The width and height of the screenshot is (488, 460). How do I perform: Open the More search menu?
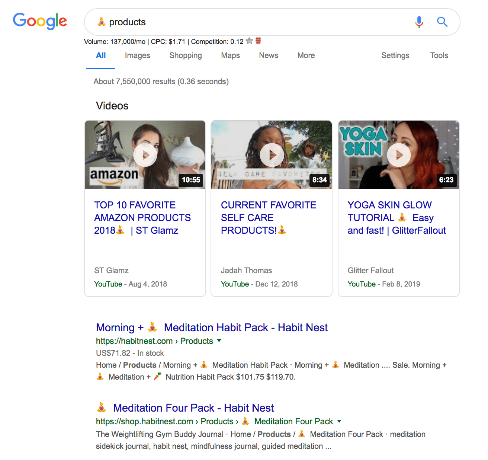pyautogui.click(x=306, y=55)
